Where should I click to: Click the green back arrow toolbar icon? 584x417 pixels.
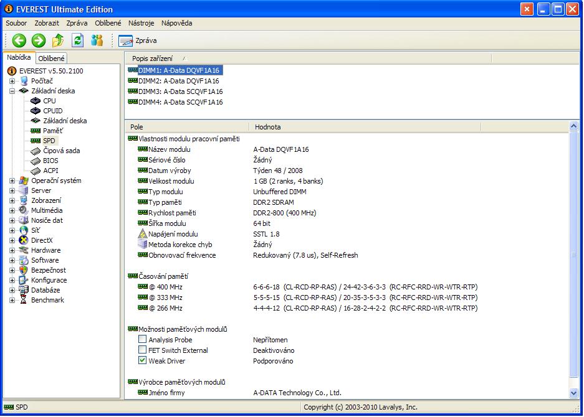19,40
